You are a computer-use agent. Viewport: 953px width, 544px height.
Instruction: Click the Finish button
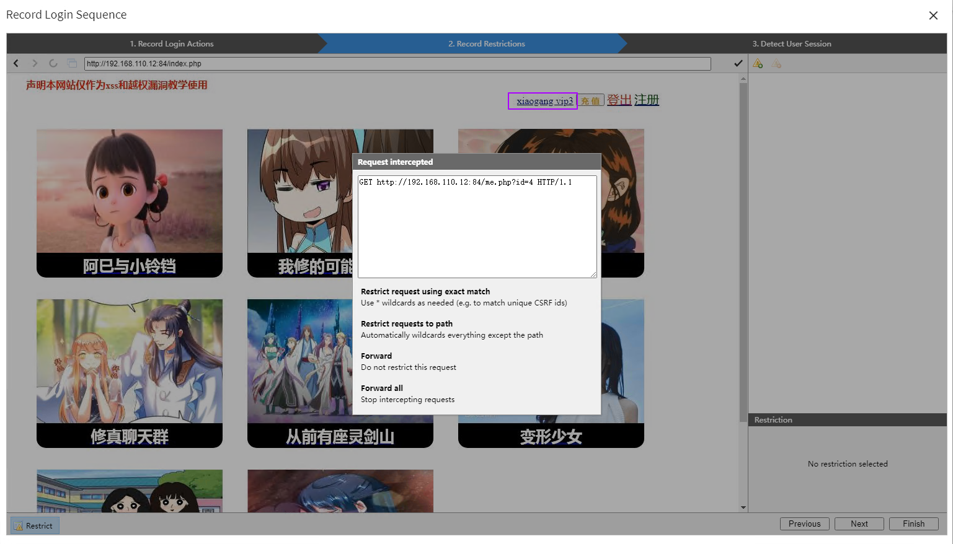[913, 524]
